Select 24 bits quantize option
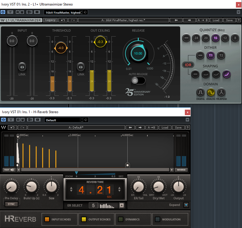Image resolution: width=242 pixels, height=228 pixels. [196, 38]
